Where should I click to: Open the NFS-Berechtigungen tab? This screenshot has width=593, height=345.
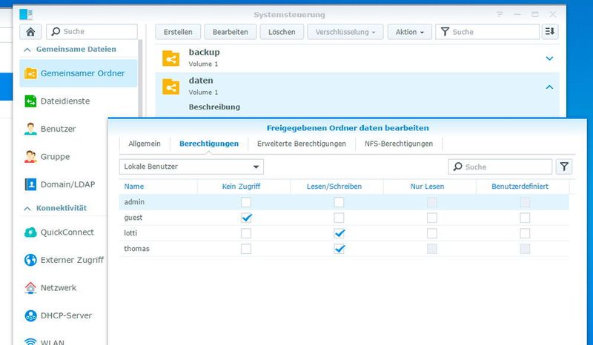[399, 144]
